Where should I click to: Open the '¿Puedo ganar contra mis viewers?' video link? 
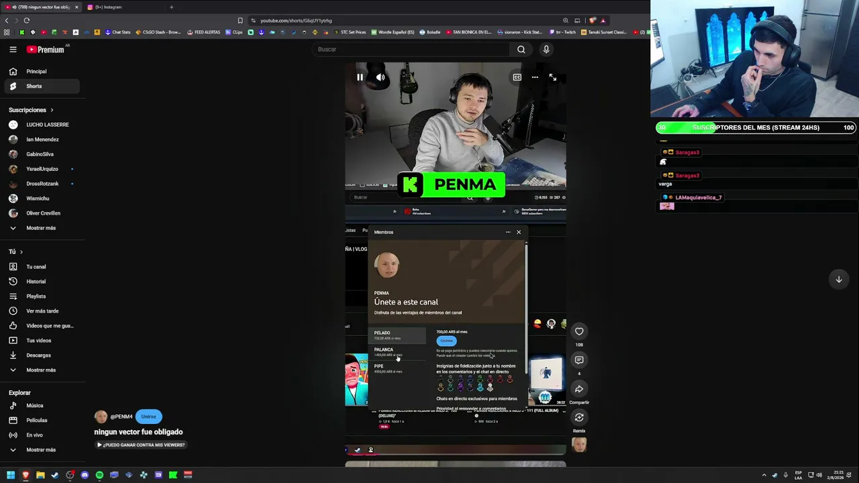(141, 445)
